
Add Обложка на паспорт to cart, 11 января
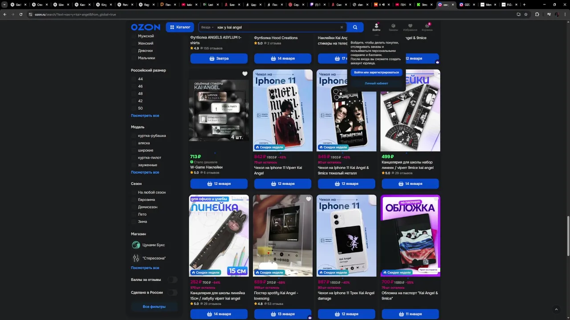click(x=410, y=314)
